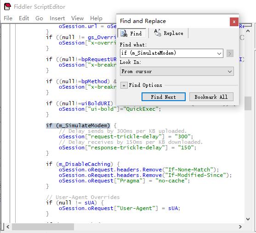Open the Insert menu
The image size is (256, 233).
point(57,18)
